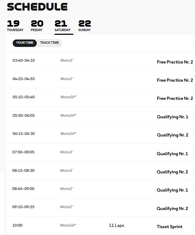Open Moto3 Free Practice Nr. 2 session
195x235 pixels.
[x=175, y=62]
